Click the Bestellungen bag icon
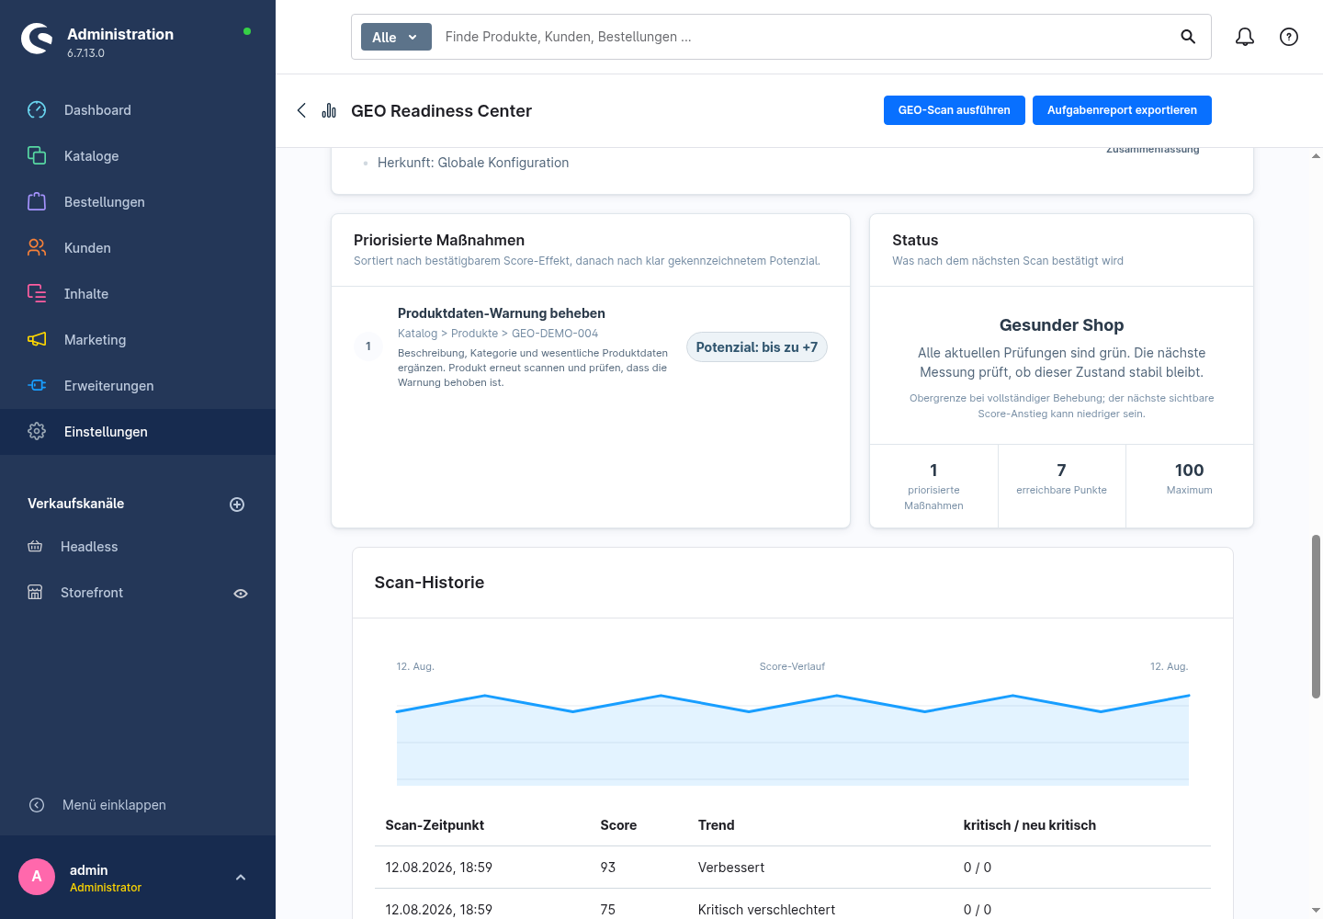 (37, 202)
